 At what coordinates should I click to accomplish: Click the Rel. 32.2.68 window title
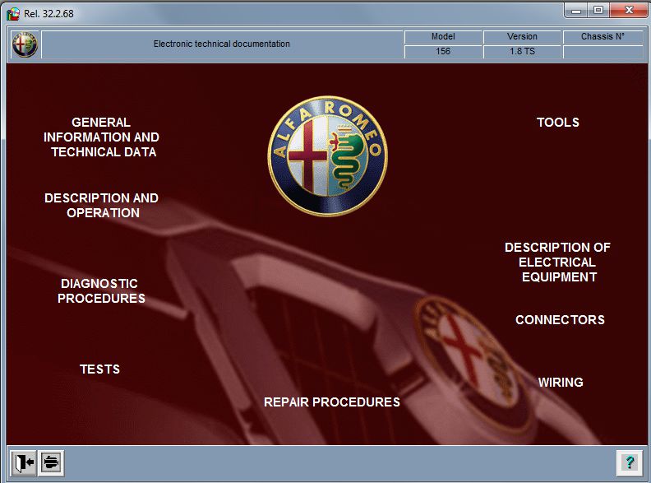tap(48, 14)
